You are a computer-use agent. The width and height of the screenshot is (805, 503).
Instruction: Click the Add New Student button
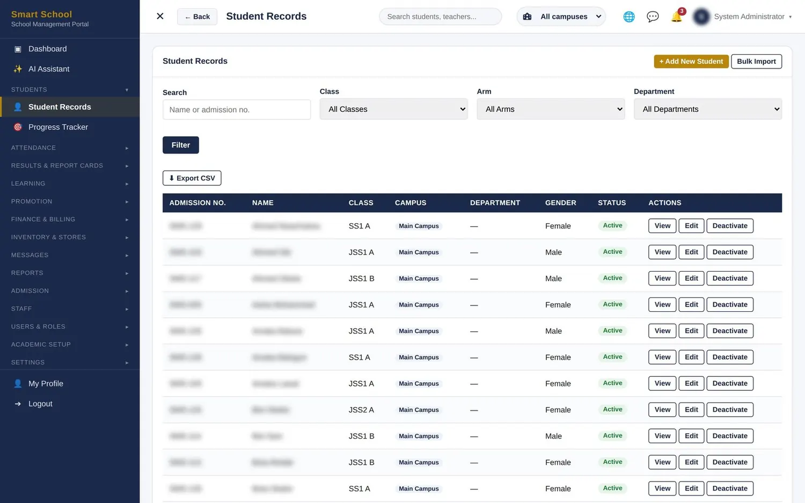pyautogui.click(x=691, y=61)
